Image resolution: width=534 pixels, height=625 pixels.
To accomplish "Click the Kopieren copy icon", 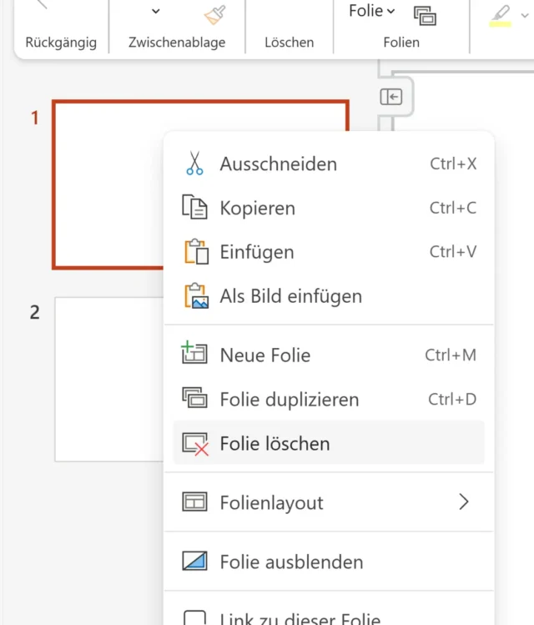I will [x=194, y=208].
